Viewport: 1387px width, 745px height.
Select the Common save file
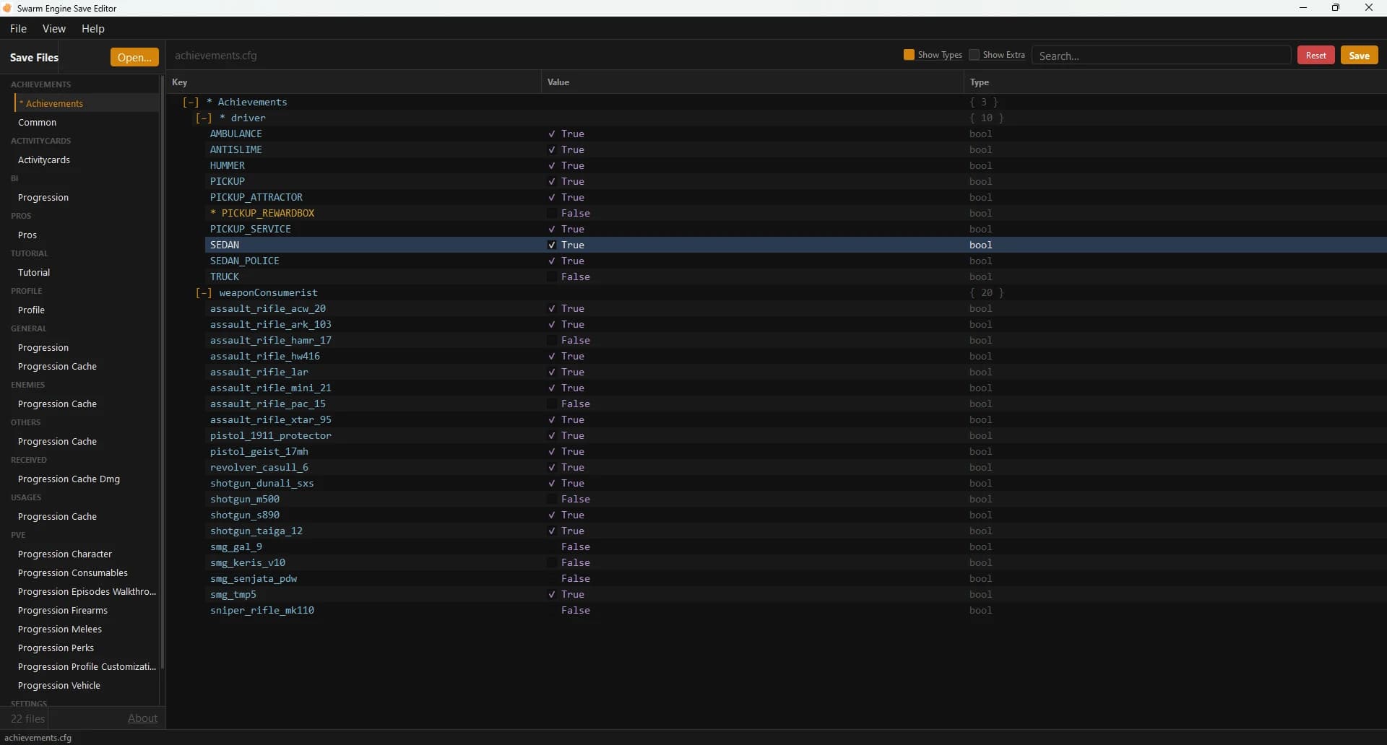tap(87, 122)
